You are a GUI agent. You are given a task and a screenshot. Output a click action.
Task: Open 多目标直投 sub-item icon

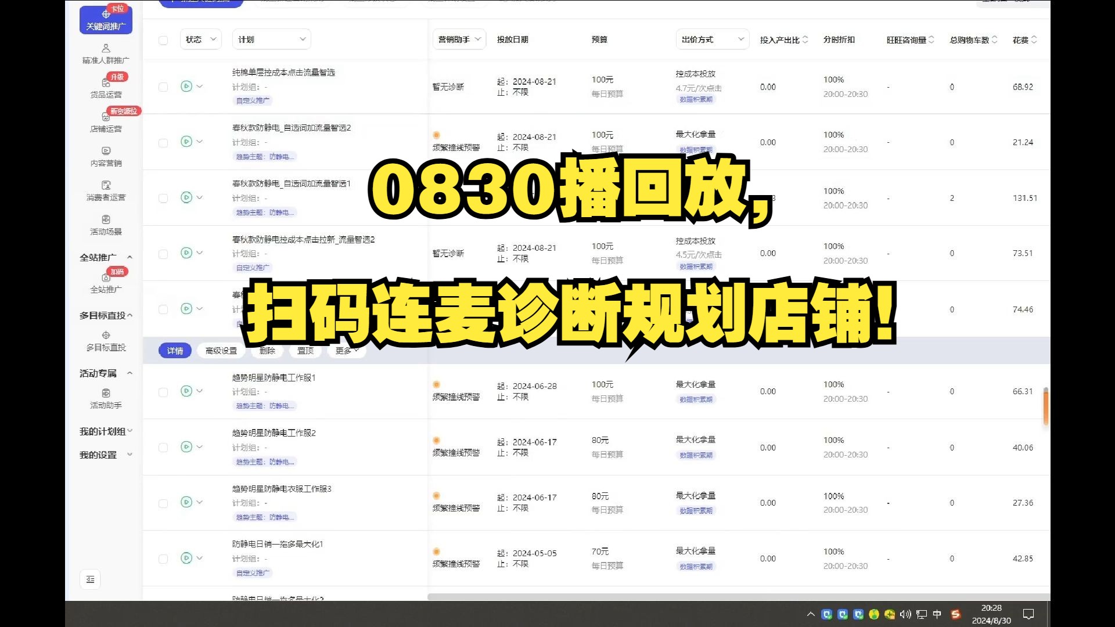coord(106,335)
